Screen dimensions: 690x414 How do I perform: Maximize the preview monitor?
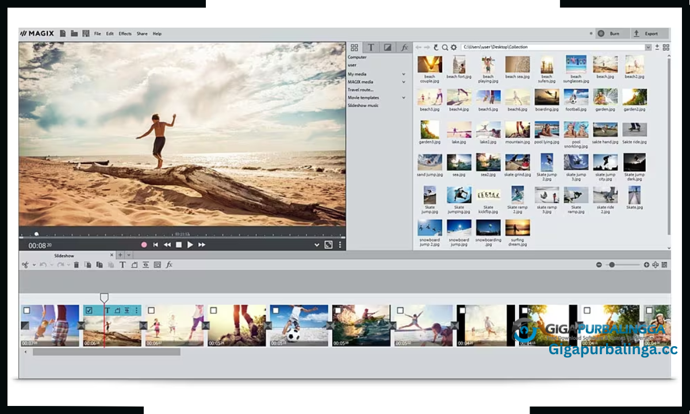click(328, 244)
